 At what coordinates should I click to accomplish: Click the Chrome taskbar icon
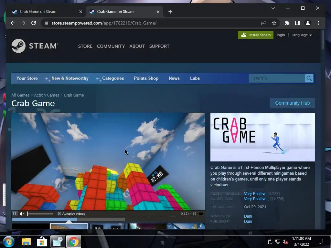(x=73, y=242)
